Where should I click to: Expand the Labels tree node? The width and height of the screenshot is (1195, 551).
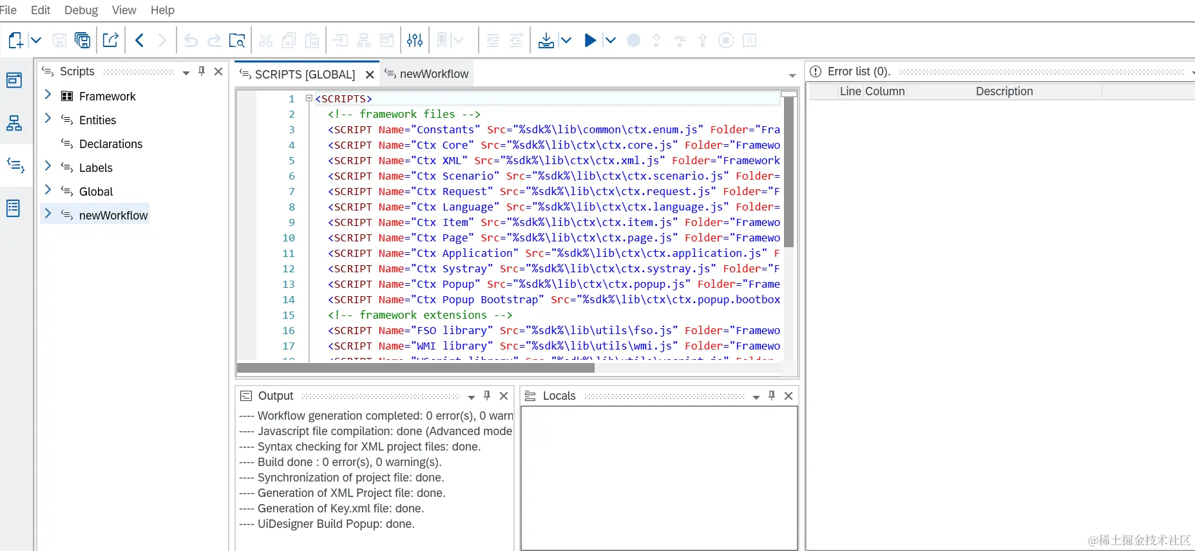(x=48, y=166)
